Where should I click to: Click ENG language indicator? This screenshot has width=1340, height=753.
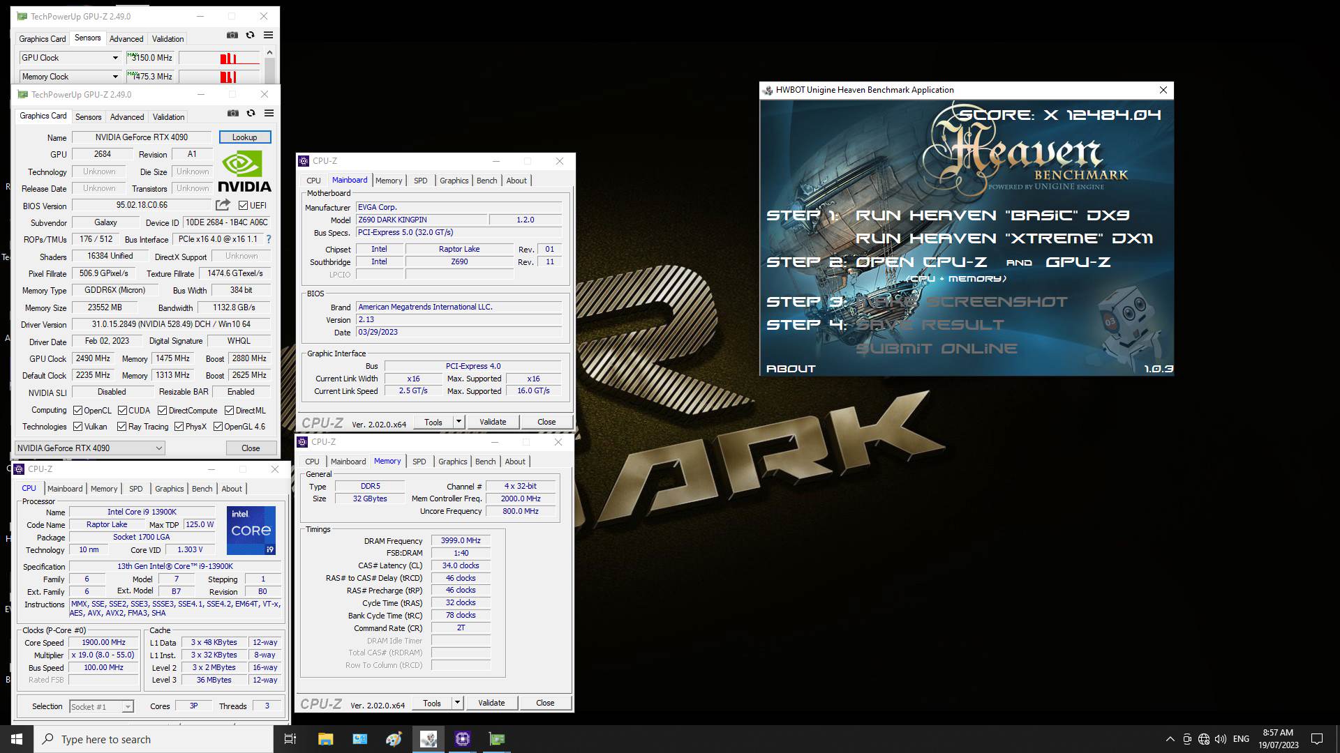click(x=1241, y=739)
